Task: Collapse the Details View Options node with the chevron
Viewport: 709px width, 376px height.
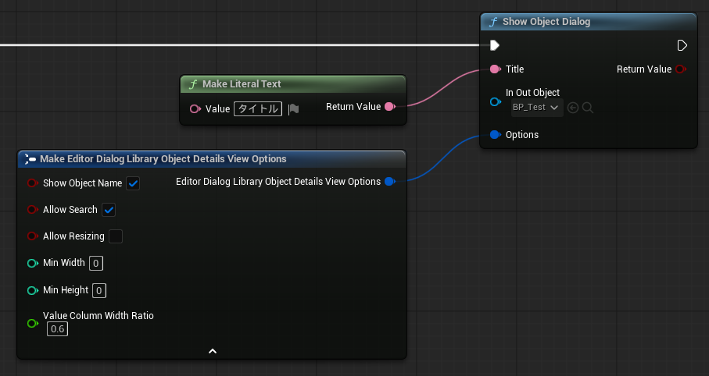Action: 212,351
